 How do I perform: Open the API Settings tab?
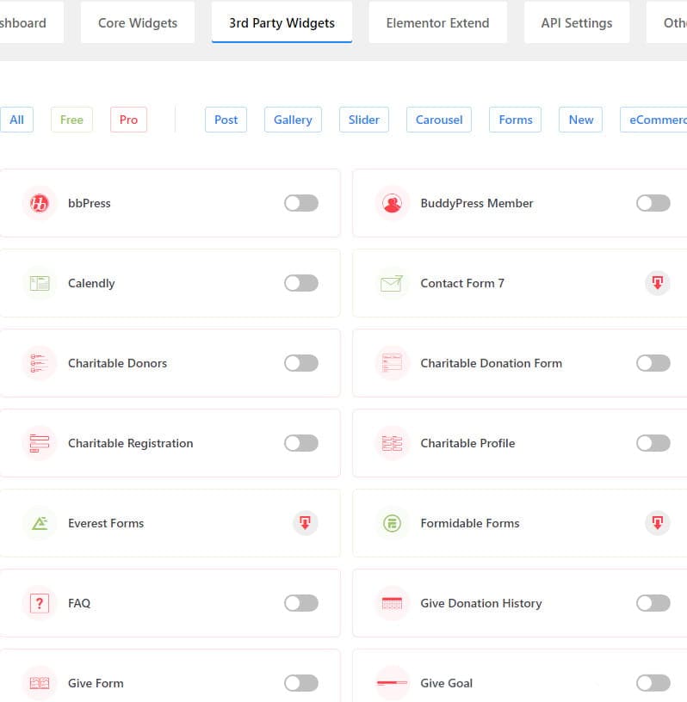[577, 23]
